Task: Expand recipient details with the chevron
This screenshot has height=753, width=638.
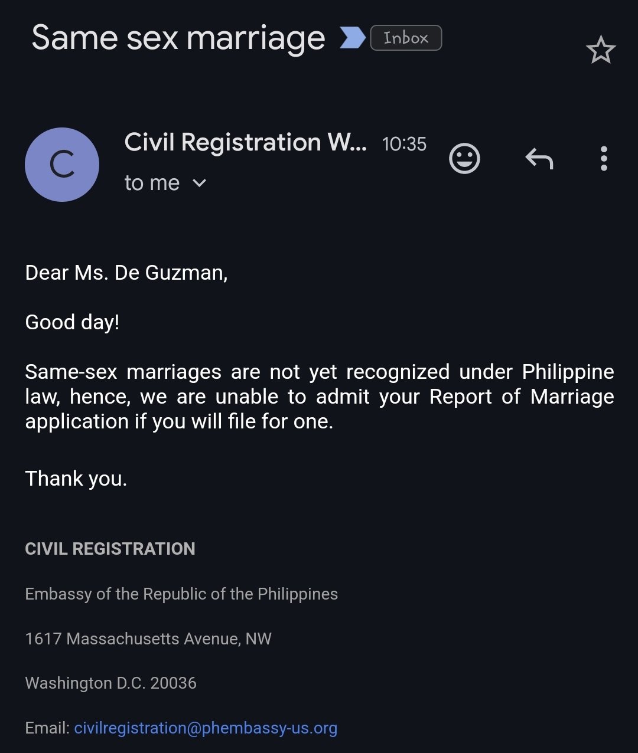Action: pyautogui.click(x=200, y=183)
